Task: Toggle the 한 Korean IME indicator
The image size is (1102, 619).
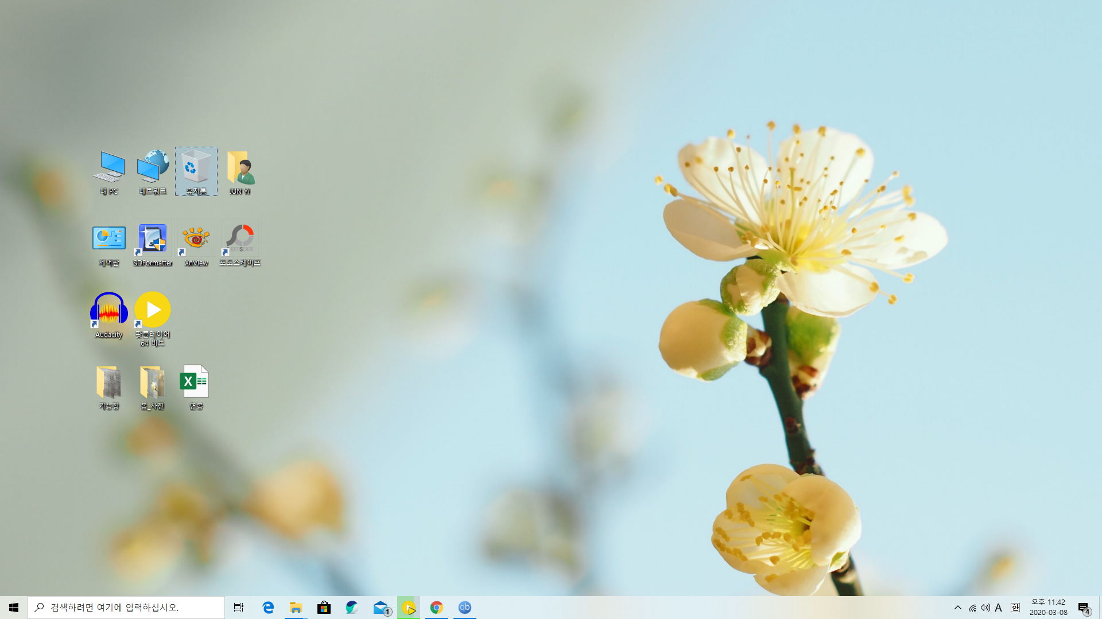Action: point(1015,608)
